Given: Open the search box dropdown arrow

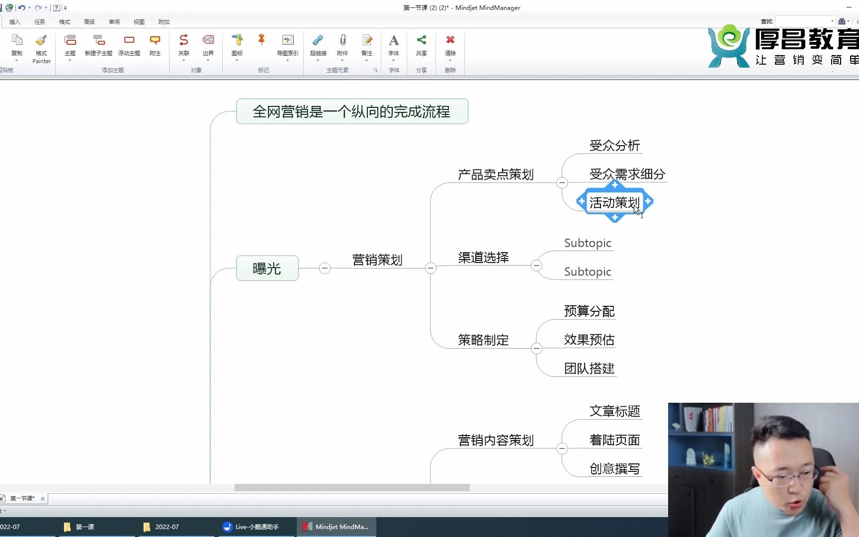Looking at the screenshot, I should [x=832, y=21].
